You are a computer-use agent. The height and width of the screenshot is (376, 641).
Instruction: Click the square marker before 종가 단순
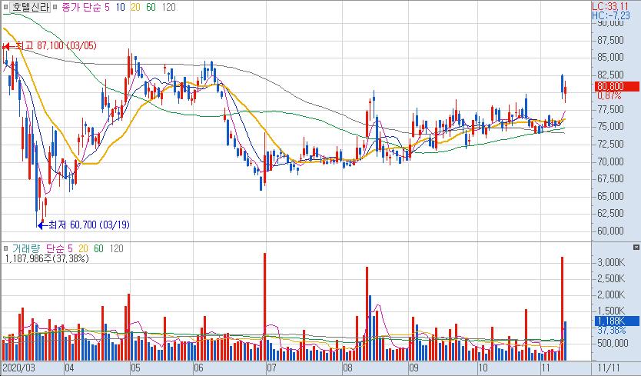pos(55,7)
